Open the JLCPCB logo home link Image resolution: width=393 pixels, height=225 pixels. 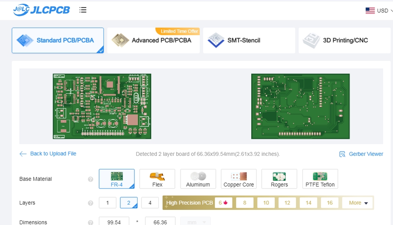pos(42,10)
